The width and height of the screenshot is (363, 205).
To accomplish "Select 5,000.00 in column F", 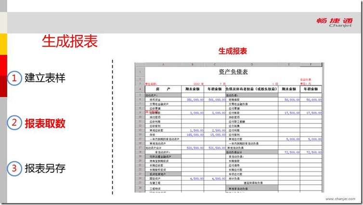I will click(x=311, y=139).
